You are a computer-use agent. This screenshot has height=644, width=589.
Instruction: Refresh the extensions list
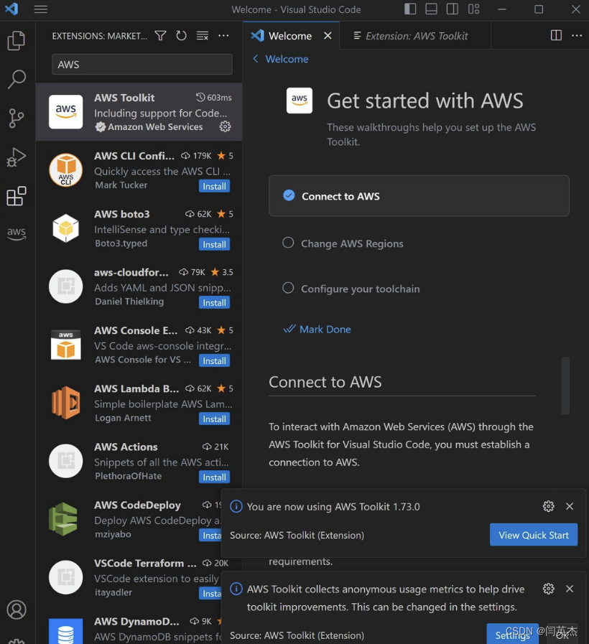(x=181, y=36)
